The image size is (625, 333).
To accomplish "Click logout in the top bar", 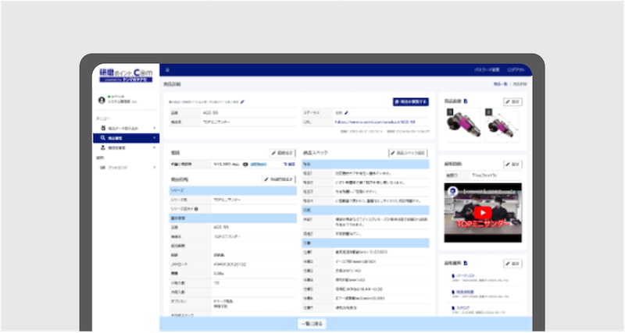I will click(517, 70).
